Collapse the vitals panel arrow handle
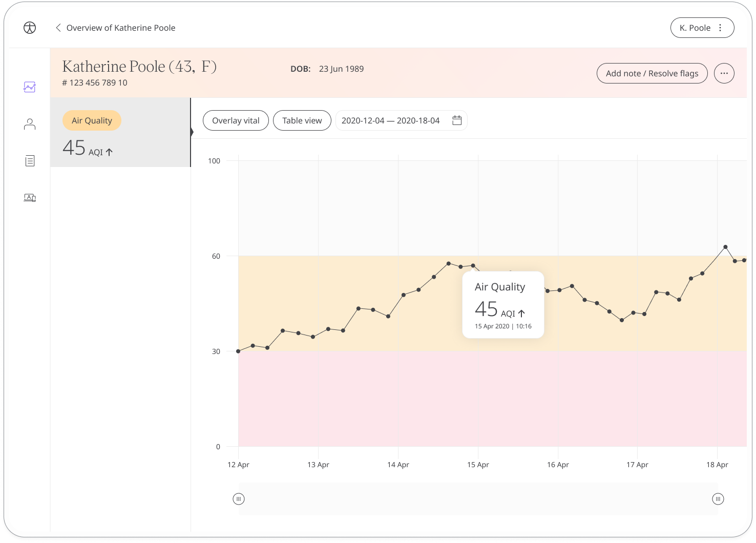The width and height of the screenshot is (756, 543). click(x=192, y=132)
